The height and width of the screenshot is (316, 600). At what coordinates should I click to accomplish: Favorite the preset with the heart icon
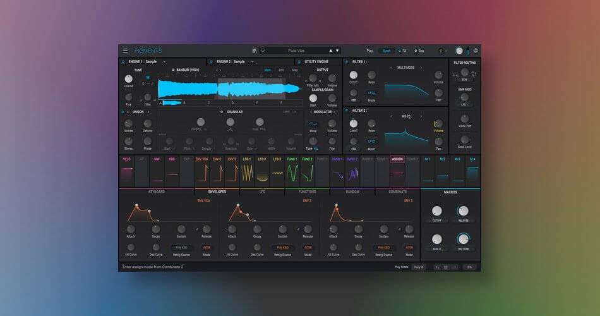tap(263, 51)
